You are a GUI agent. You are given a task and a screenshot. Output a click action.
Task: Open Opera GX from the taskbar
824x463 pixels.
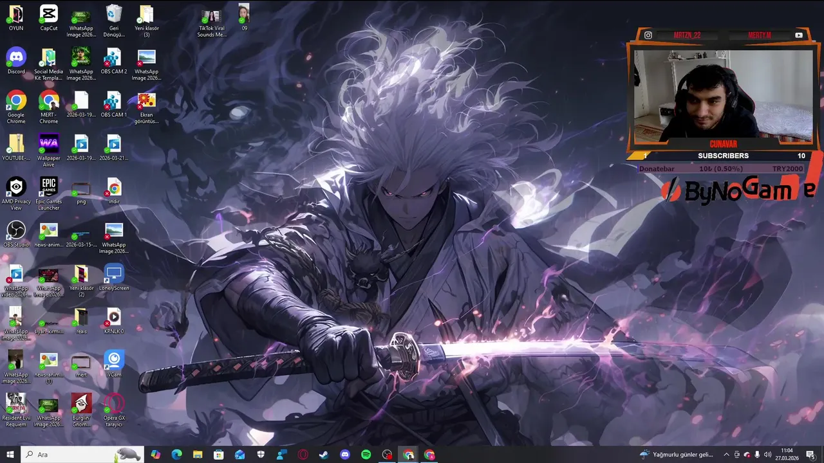coord(303,455)
